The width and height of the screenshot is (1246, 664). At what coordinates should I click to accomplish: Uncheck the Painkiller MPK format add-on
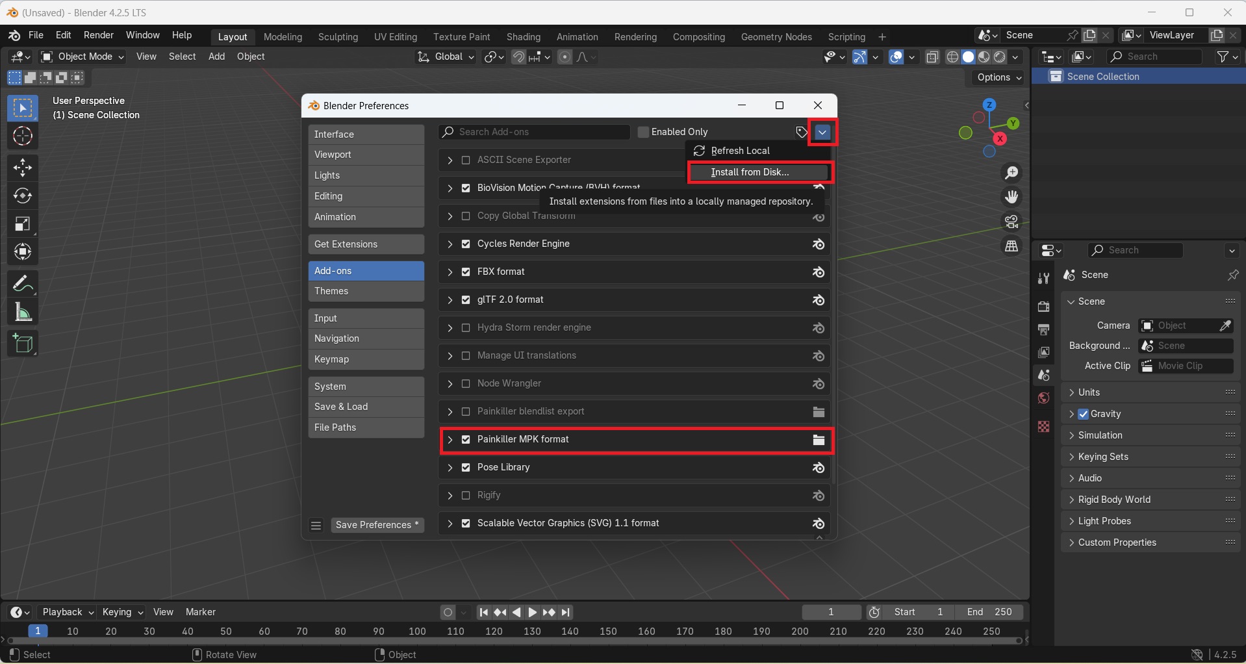(466, 440)
